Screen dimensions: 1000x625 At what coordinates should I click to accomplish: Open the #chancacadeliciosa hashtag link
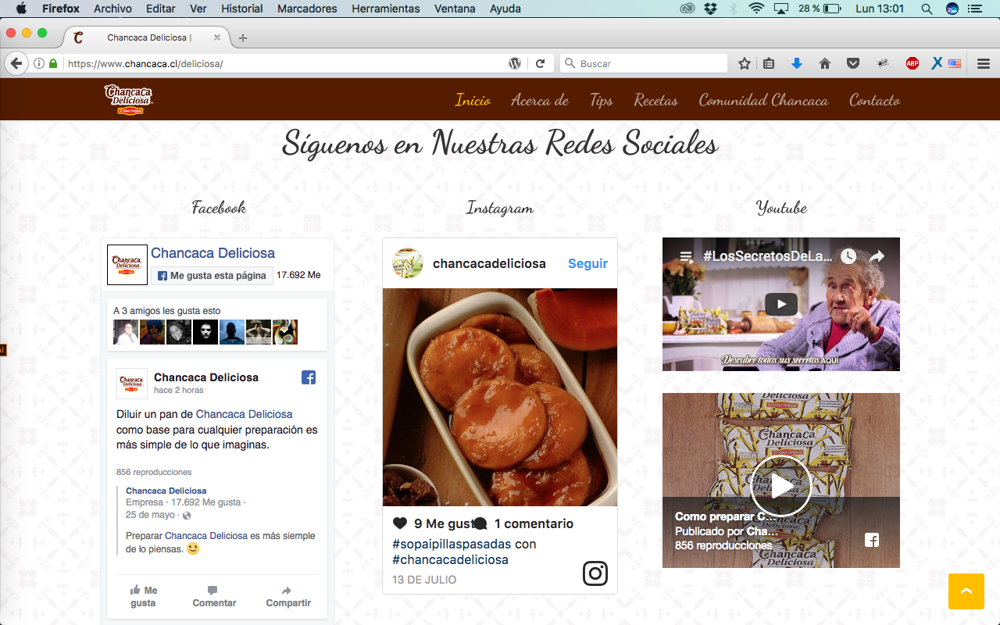coord(450,559)
